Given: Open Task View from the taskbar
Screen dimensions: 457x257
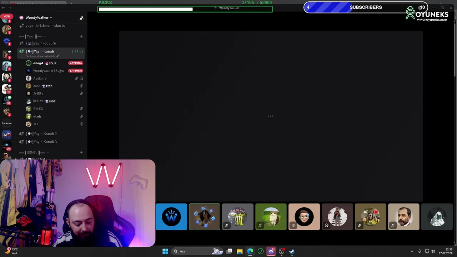Looking at the screenshot, I should coord(230,251).
